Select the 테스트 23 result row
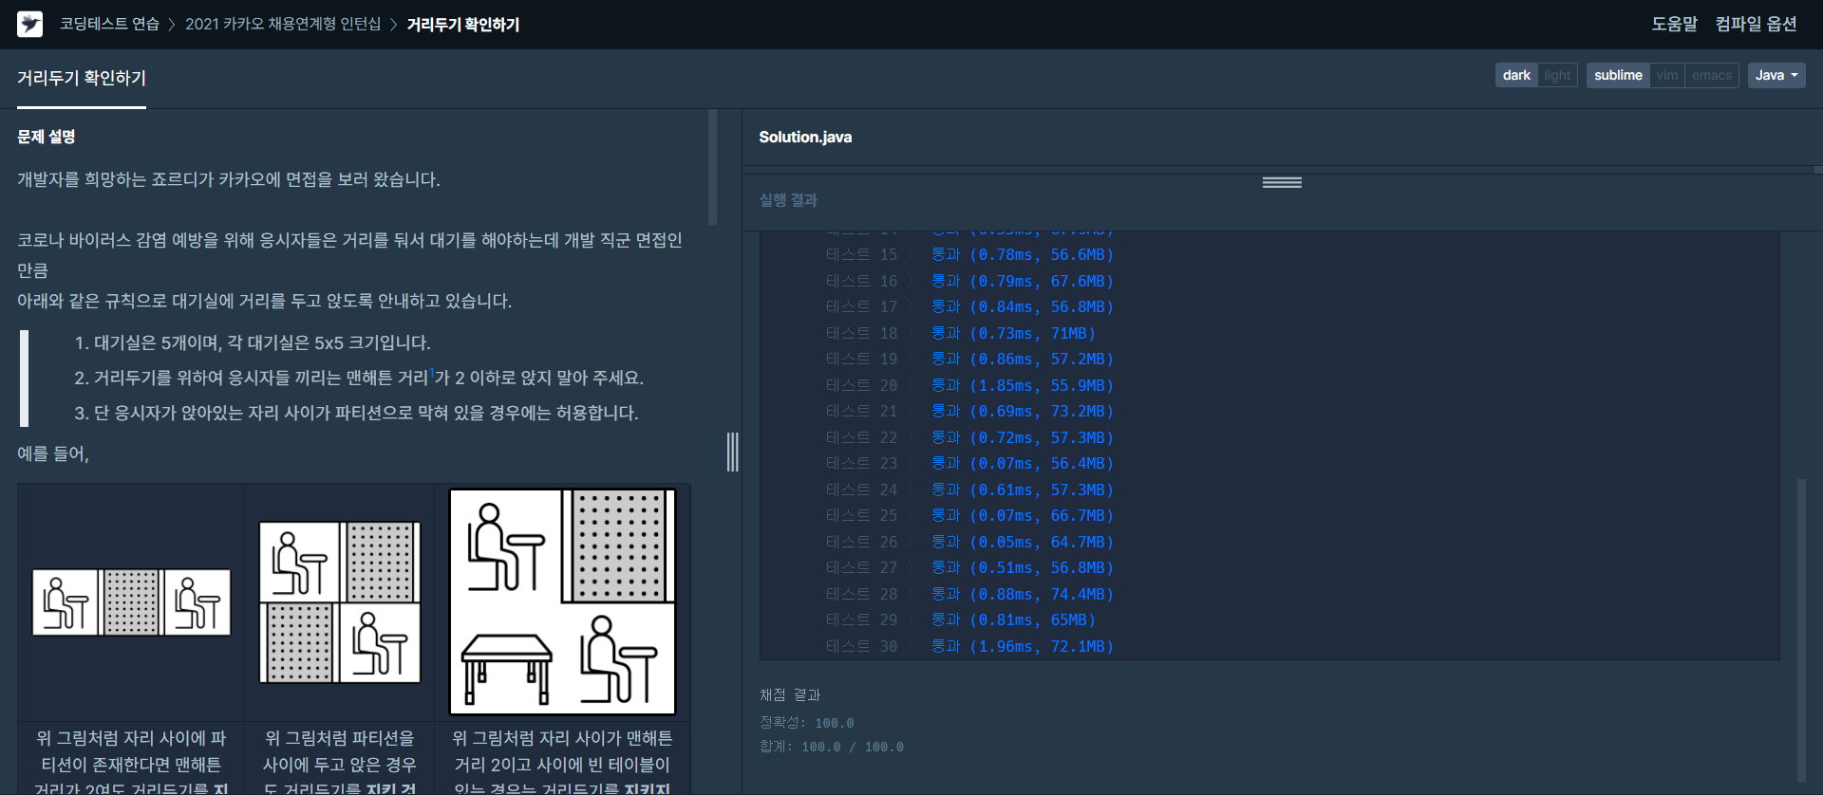 tap(969, 464)
